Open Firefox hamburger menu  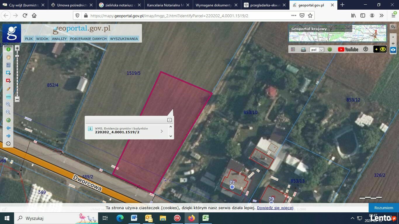point(393,15)
